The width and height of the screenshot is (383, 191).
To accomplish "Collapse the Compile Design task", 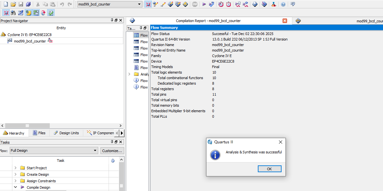I will (15, 187).
